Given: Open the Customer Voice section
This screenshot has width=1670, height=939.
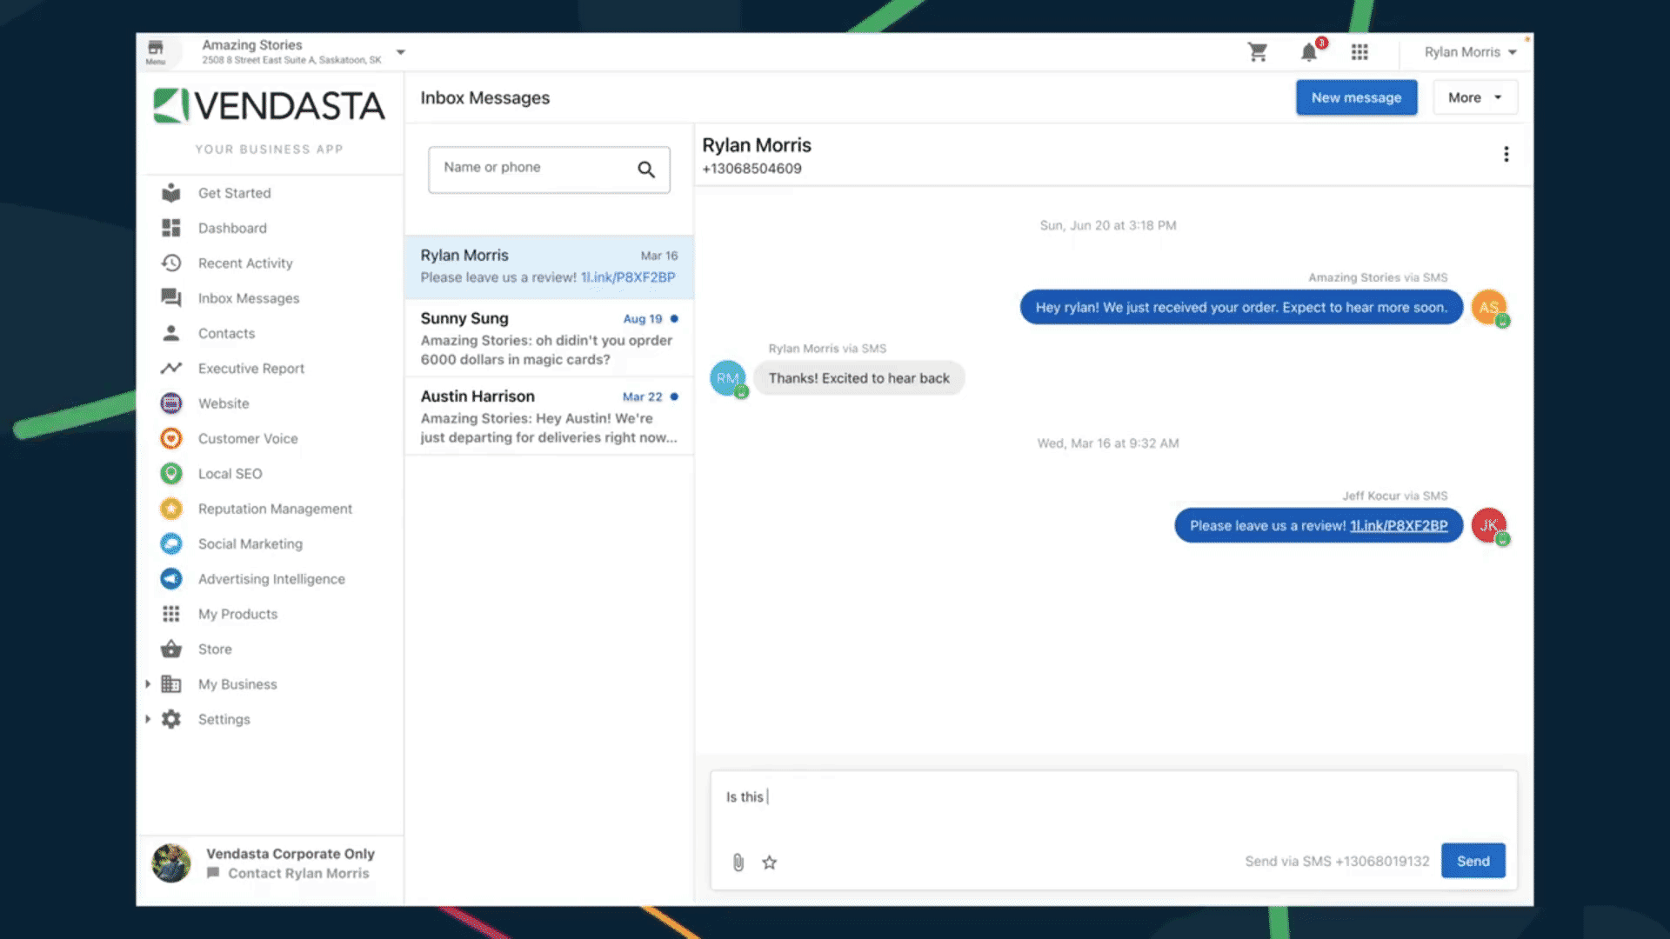Looking at the screenshot, I should coord(248,438).
